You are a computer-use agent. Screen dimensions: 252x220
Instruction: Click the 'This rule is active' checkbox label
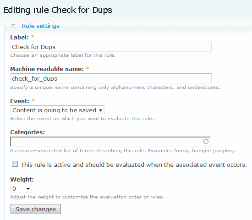point(134,165)
